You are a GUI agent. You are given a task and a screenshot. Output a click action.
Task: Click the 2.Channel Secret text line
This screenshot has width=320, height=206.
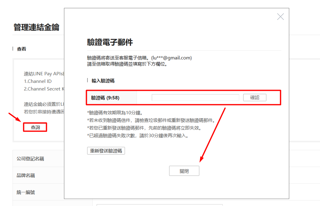44,89
